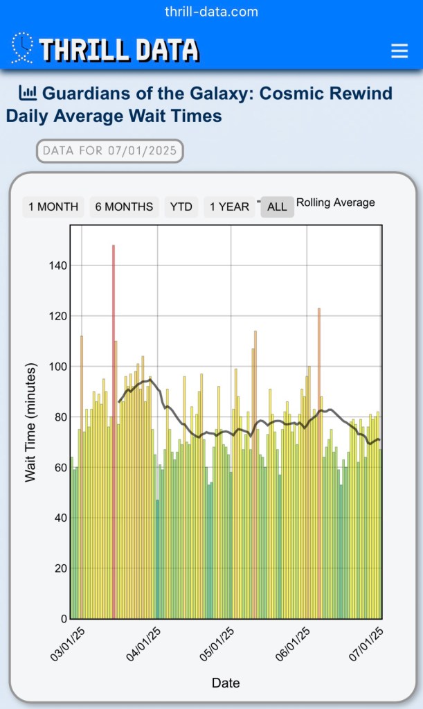
Task: Open the DATA FOR 07/01/2025 date selector
Action: (x=109, y=150)
